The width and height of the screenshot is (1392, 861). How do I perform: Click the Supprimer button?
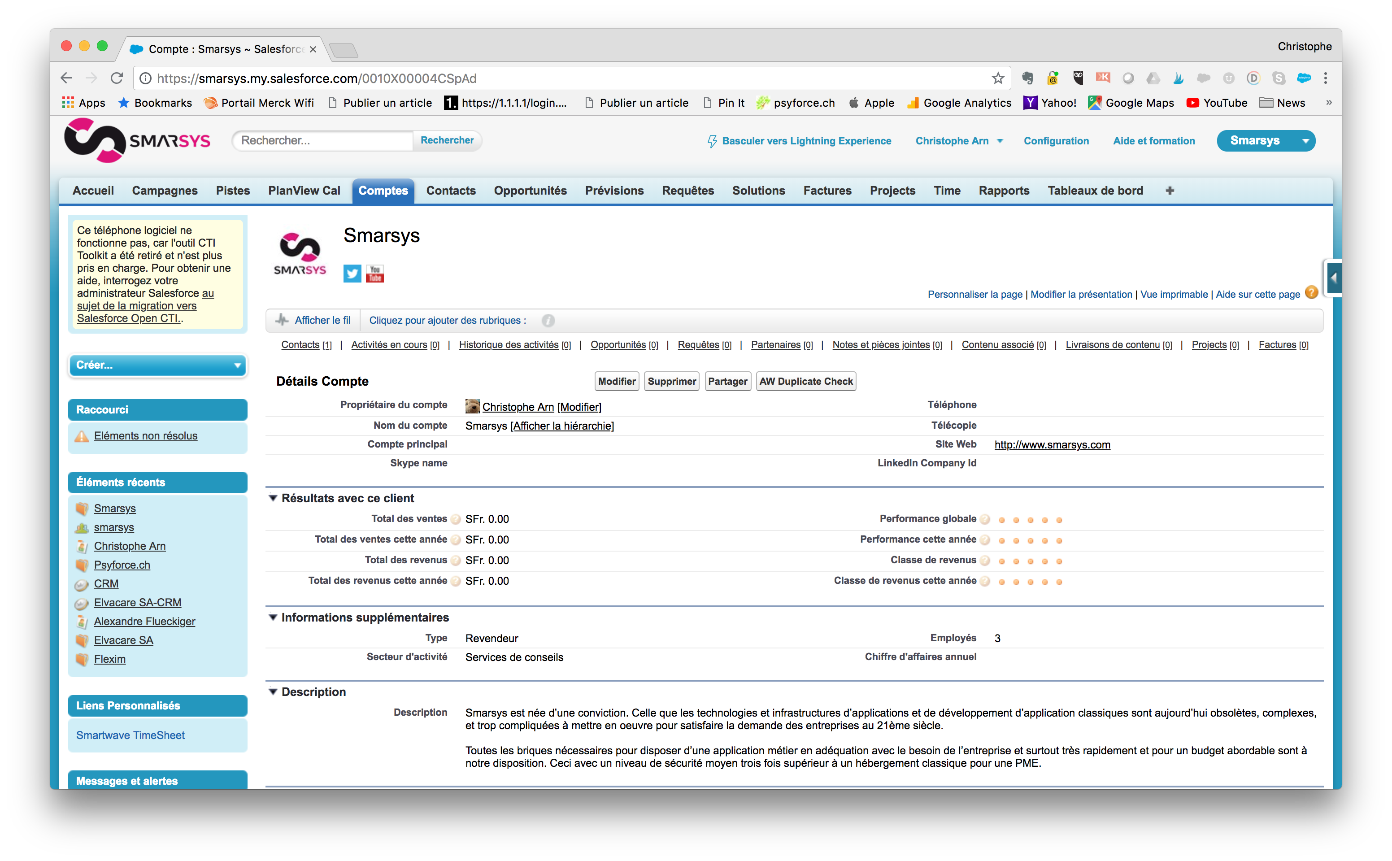click(672, 382)
